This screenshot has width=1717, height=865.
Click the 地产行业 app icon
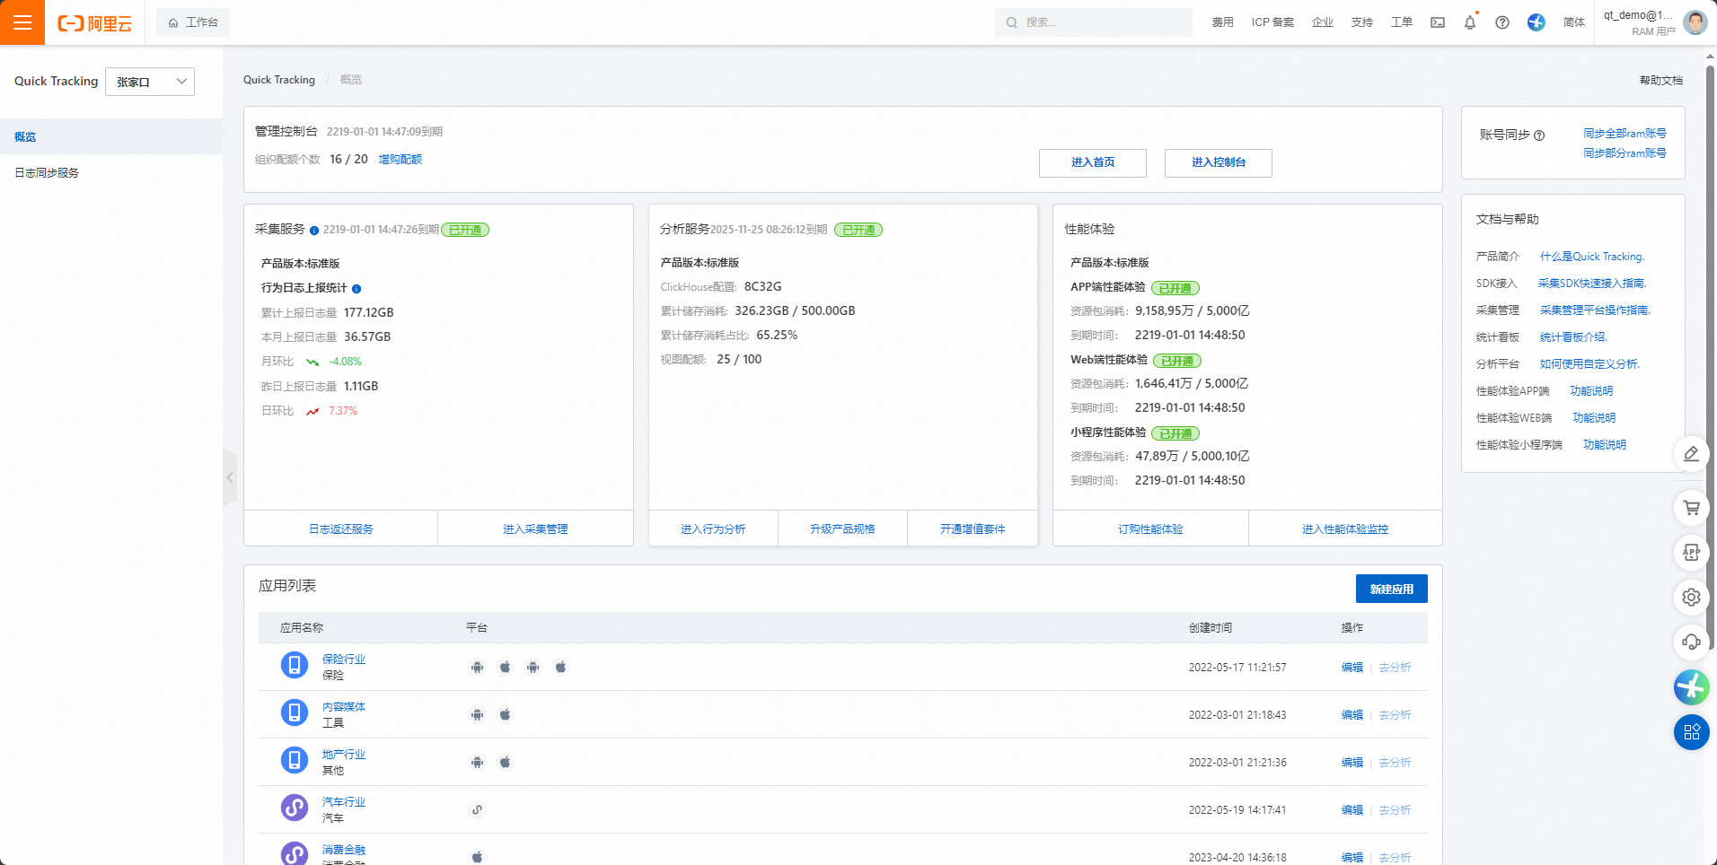pyautogui.click(x=295, y=761)
